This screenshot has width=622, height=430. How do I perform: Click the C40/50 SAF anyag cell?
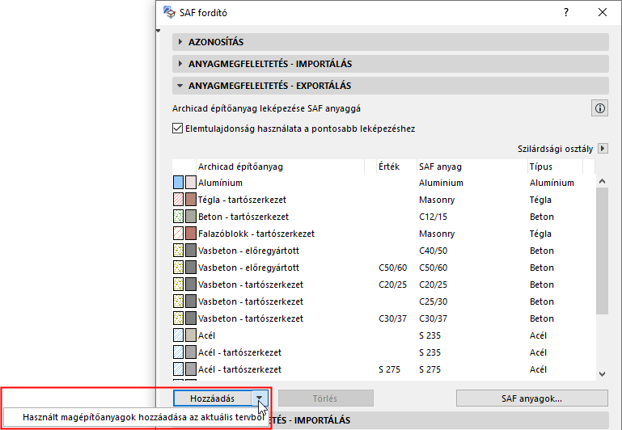[x=433, y=251]
